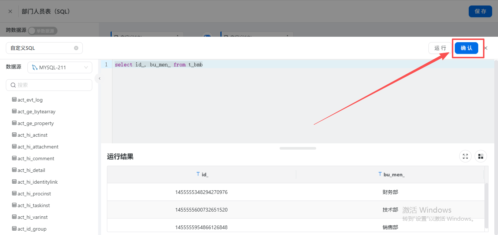Select table act_hi_detail
Screen dimensions: 498x235
pyautogui.click(x=31, y=170)
